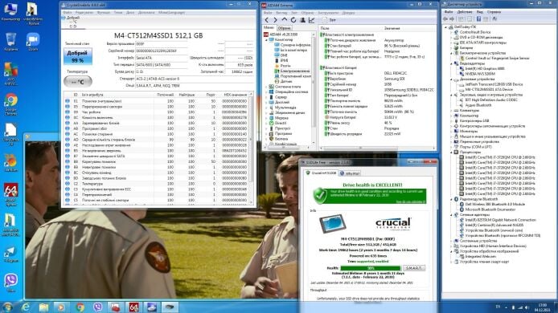Open Google Chrome desktop shortcut

pyautogui.click(x=10, y=105)
